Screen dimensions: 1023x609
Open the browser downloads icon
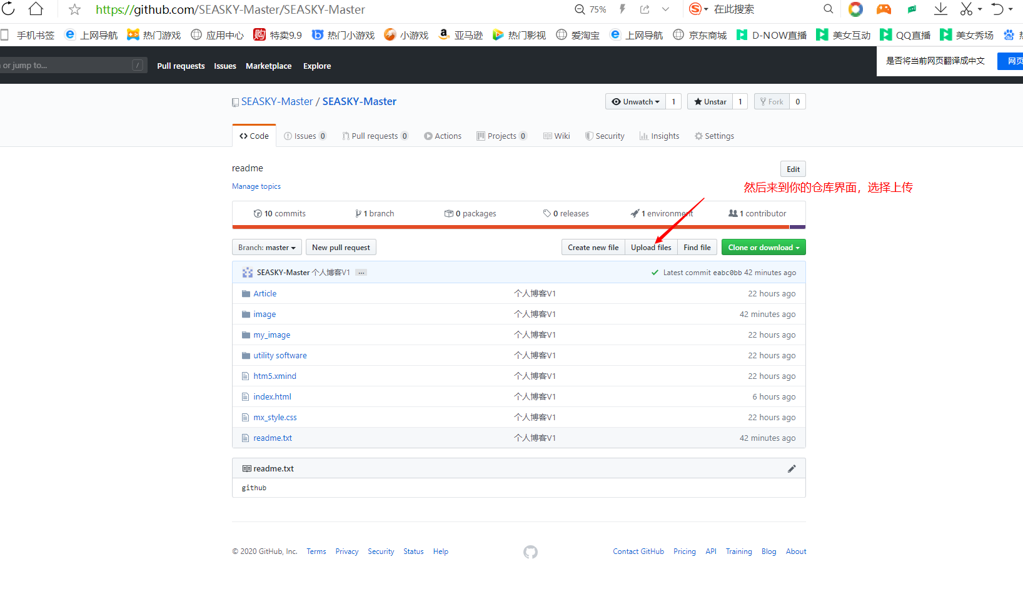tap(940, 9)
